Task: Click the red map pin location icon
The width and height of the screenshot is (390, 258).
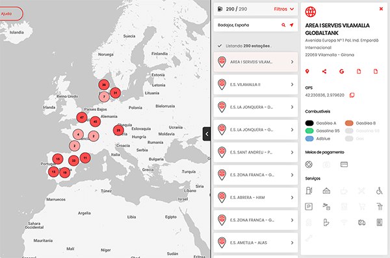Action: tap(307, 71)
